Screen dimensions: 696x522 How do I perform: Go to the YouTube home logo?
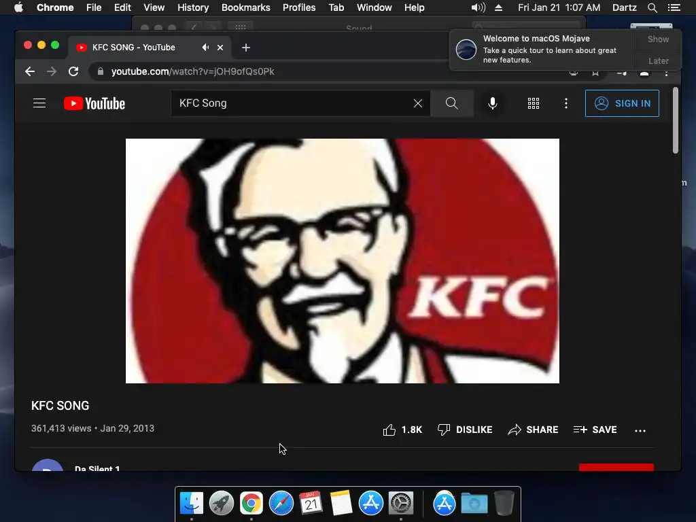pyautogui.click(x=94, y=103)
